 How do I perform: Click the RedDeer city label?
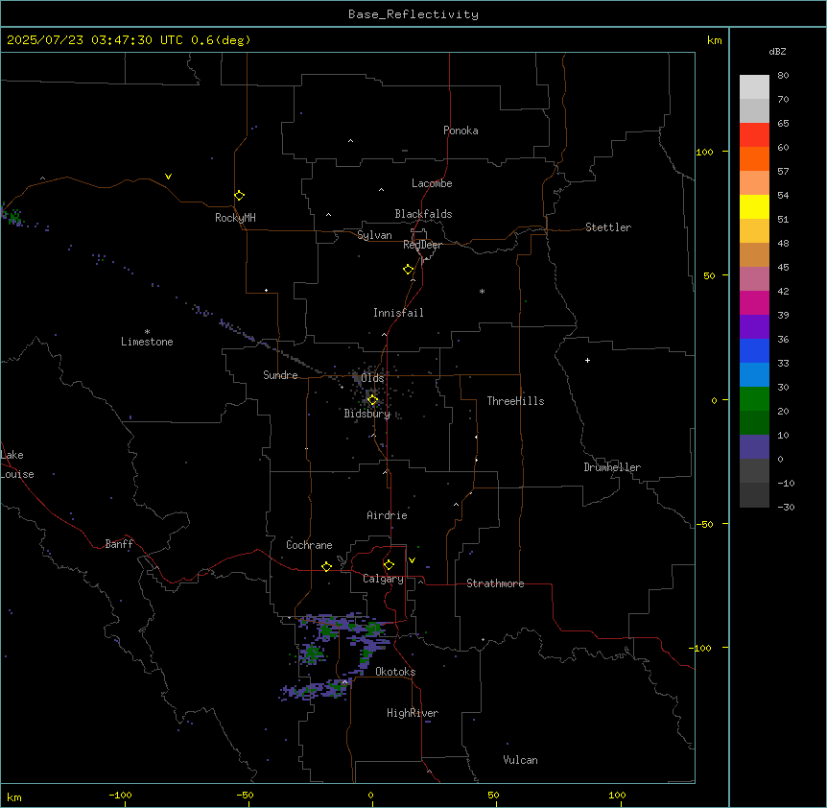[x=422, y=245]
